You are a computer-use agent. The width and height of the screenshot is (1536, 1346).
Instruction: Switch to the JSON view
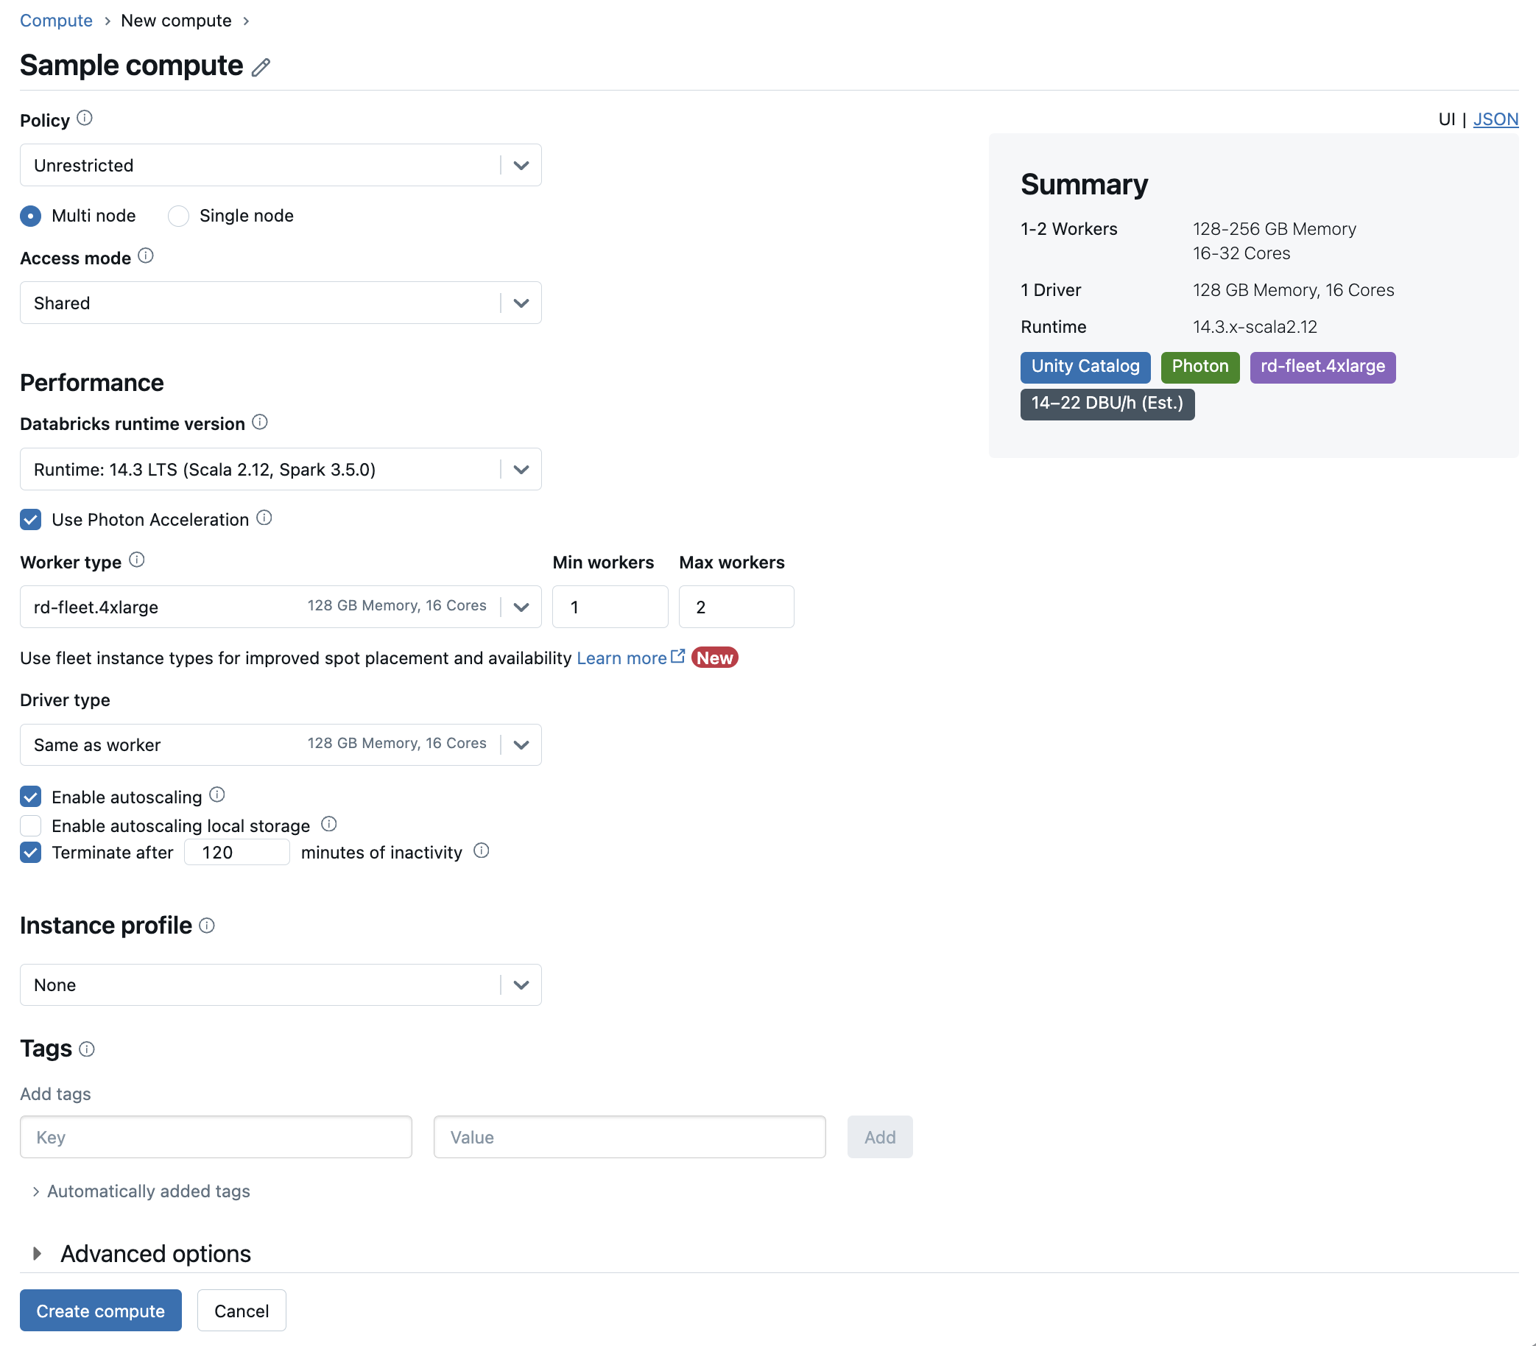pyautogui.click(x=1495, y=119)
